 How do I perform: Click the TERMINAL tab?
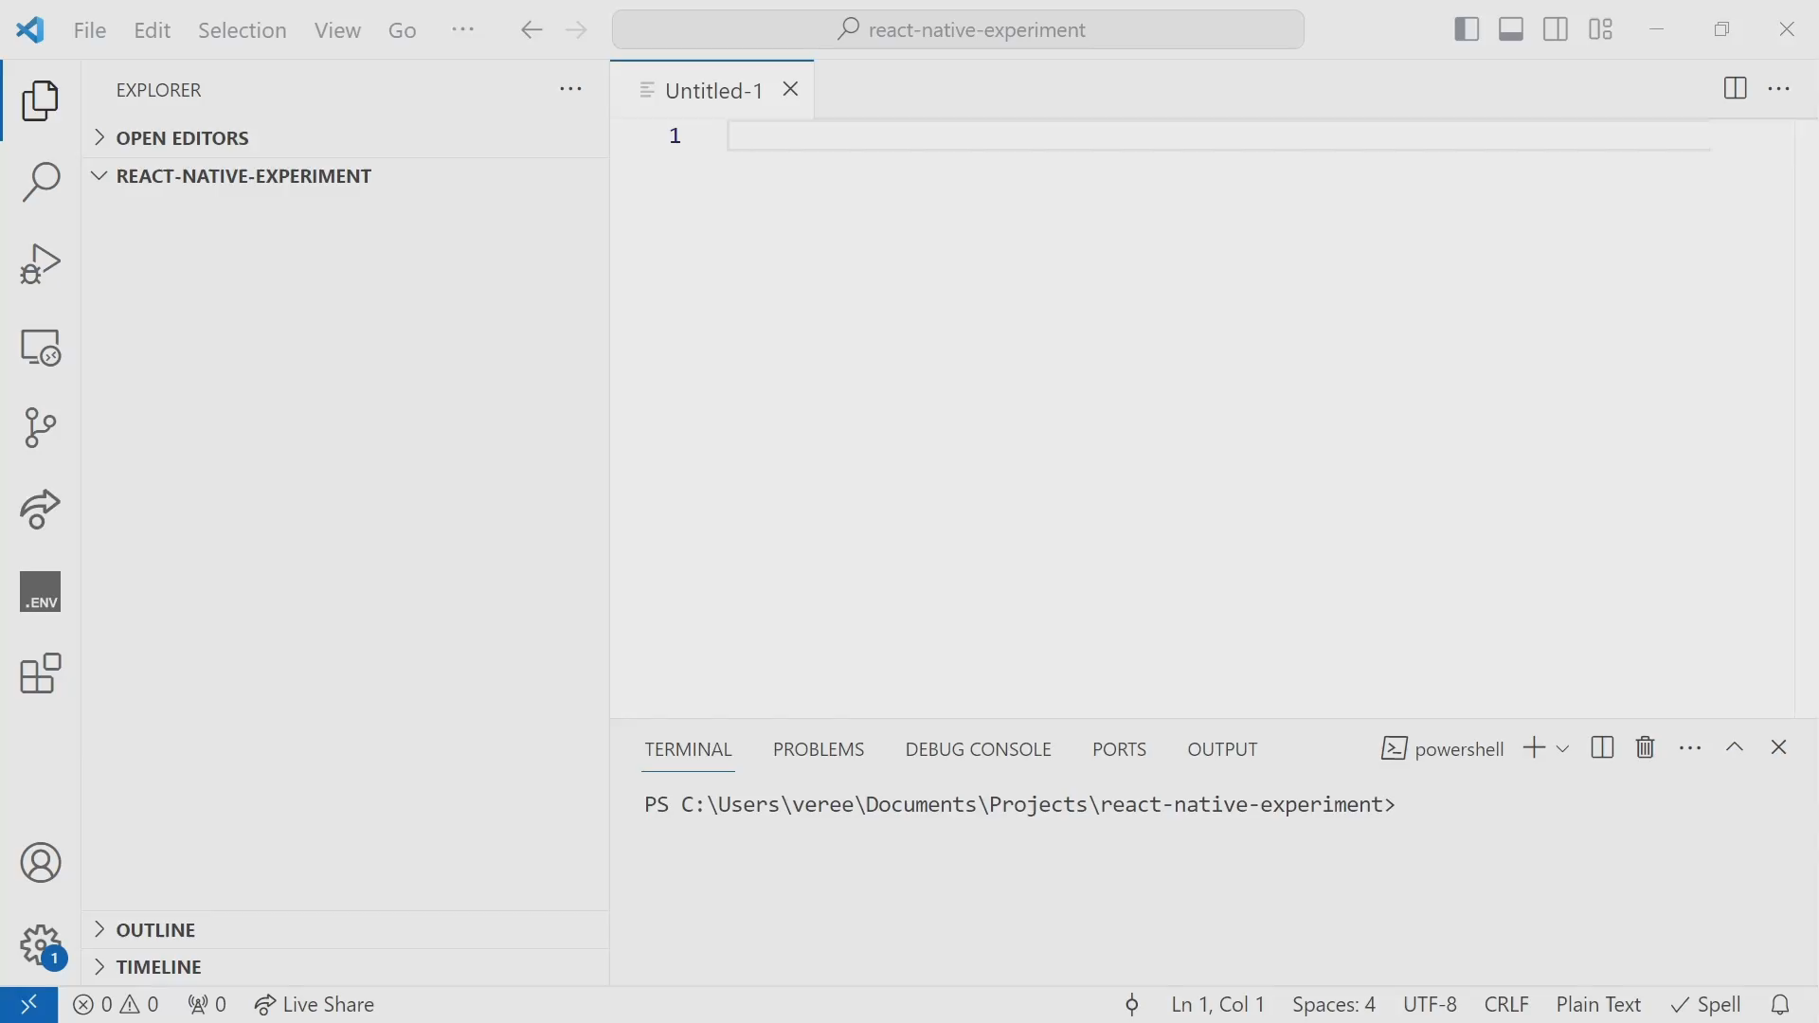pyautogui.click(x=687, y=748)
